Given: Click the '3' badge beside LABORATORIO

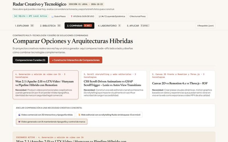Looking at the screenshot, I should coord(119,26).
